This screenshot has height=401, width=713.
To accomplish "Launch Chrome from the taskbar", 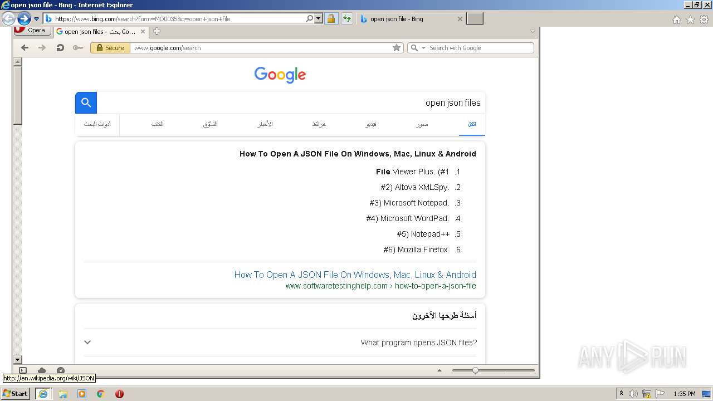I will pos(101,394).
